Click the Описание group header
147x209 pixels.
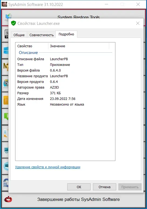[28, 53]
